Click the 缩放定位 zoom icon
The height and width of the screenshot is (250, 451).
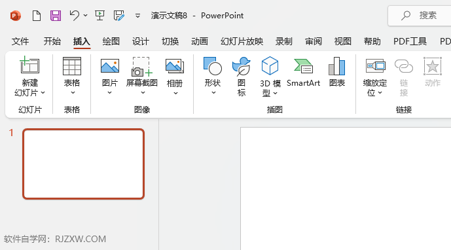tap(375, 66)
